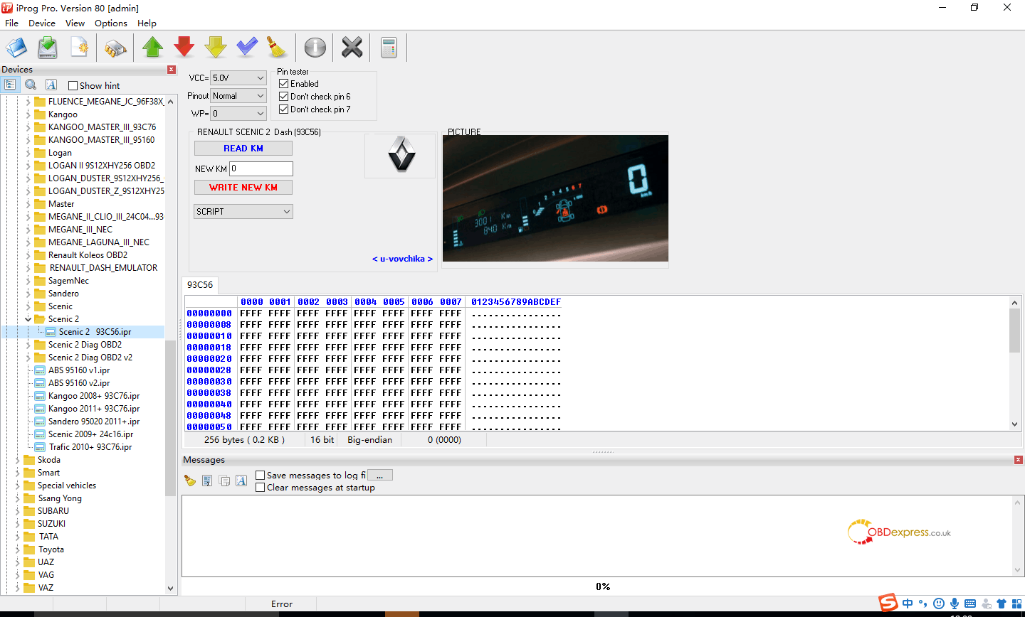The height and width of the screenshot is (617, 1025).
Task: Expand the Scenic 2 Diag OBD2 folder
Action: click(x=28, y=345)
